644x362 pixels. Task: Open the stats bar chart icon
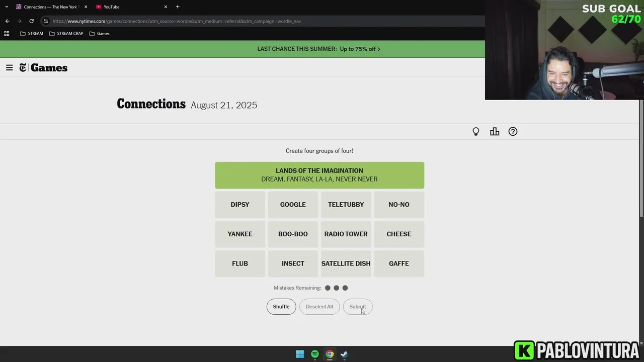tap(495, 132)
